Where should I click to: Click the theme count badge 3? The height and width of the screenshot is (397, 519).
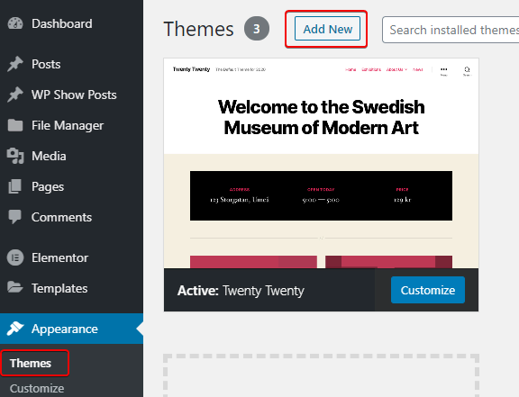[257, 29]
